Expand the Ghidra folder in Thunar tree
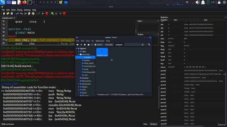Image resolution: width=227 pixels, height=127 pixels. pyautogui.click(x=79, y=87)
